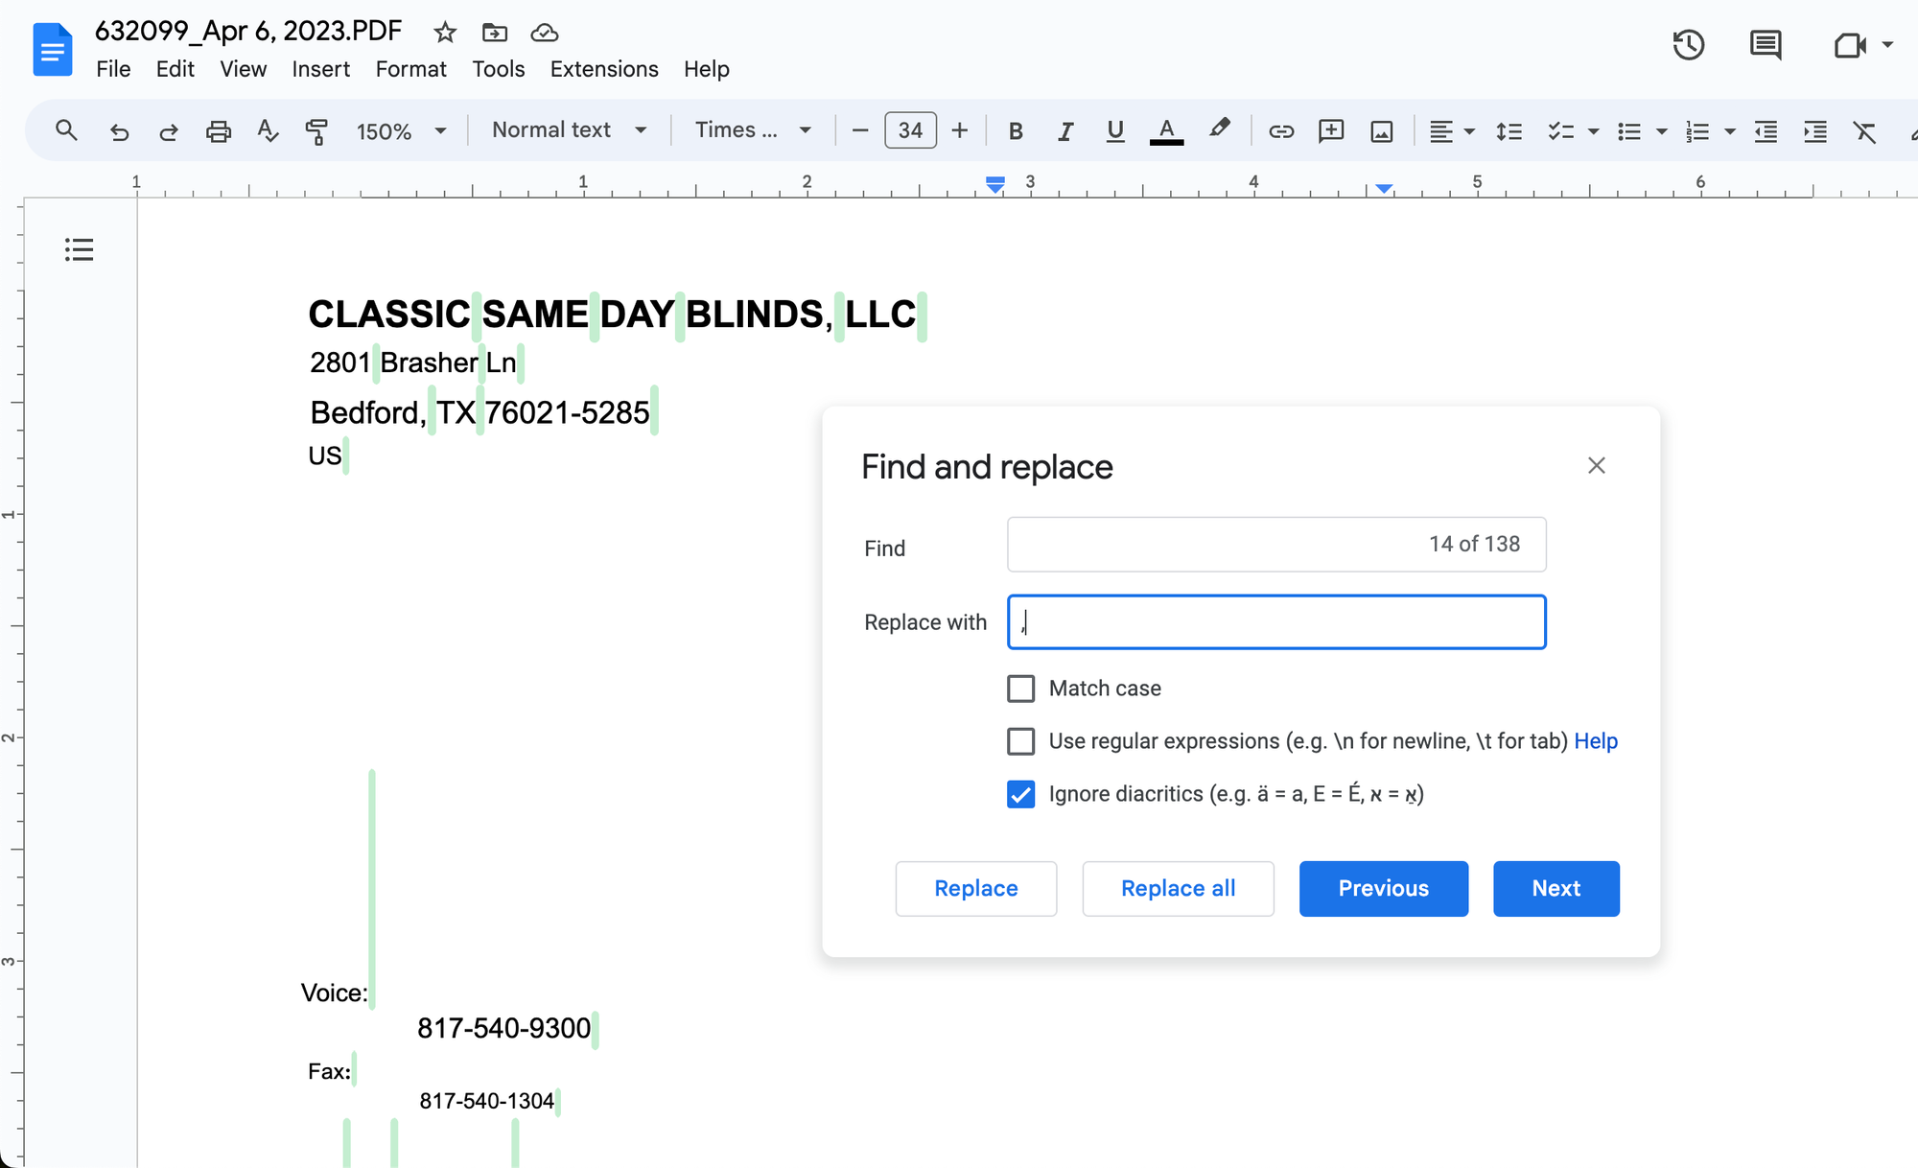This screenshot has width=1918, height=1168.
Task: Click the Replace button
Action: (x=976, y=889)
